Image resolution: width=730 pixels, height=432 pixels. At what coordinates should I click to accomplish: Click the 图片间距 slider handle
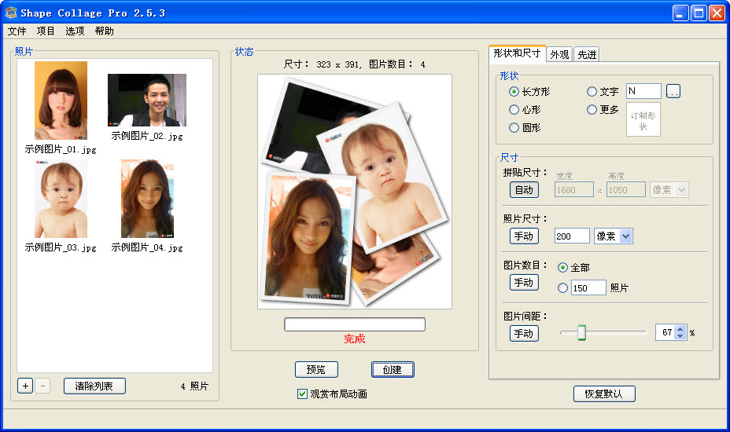[581, 332]
